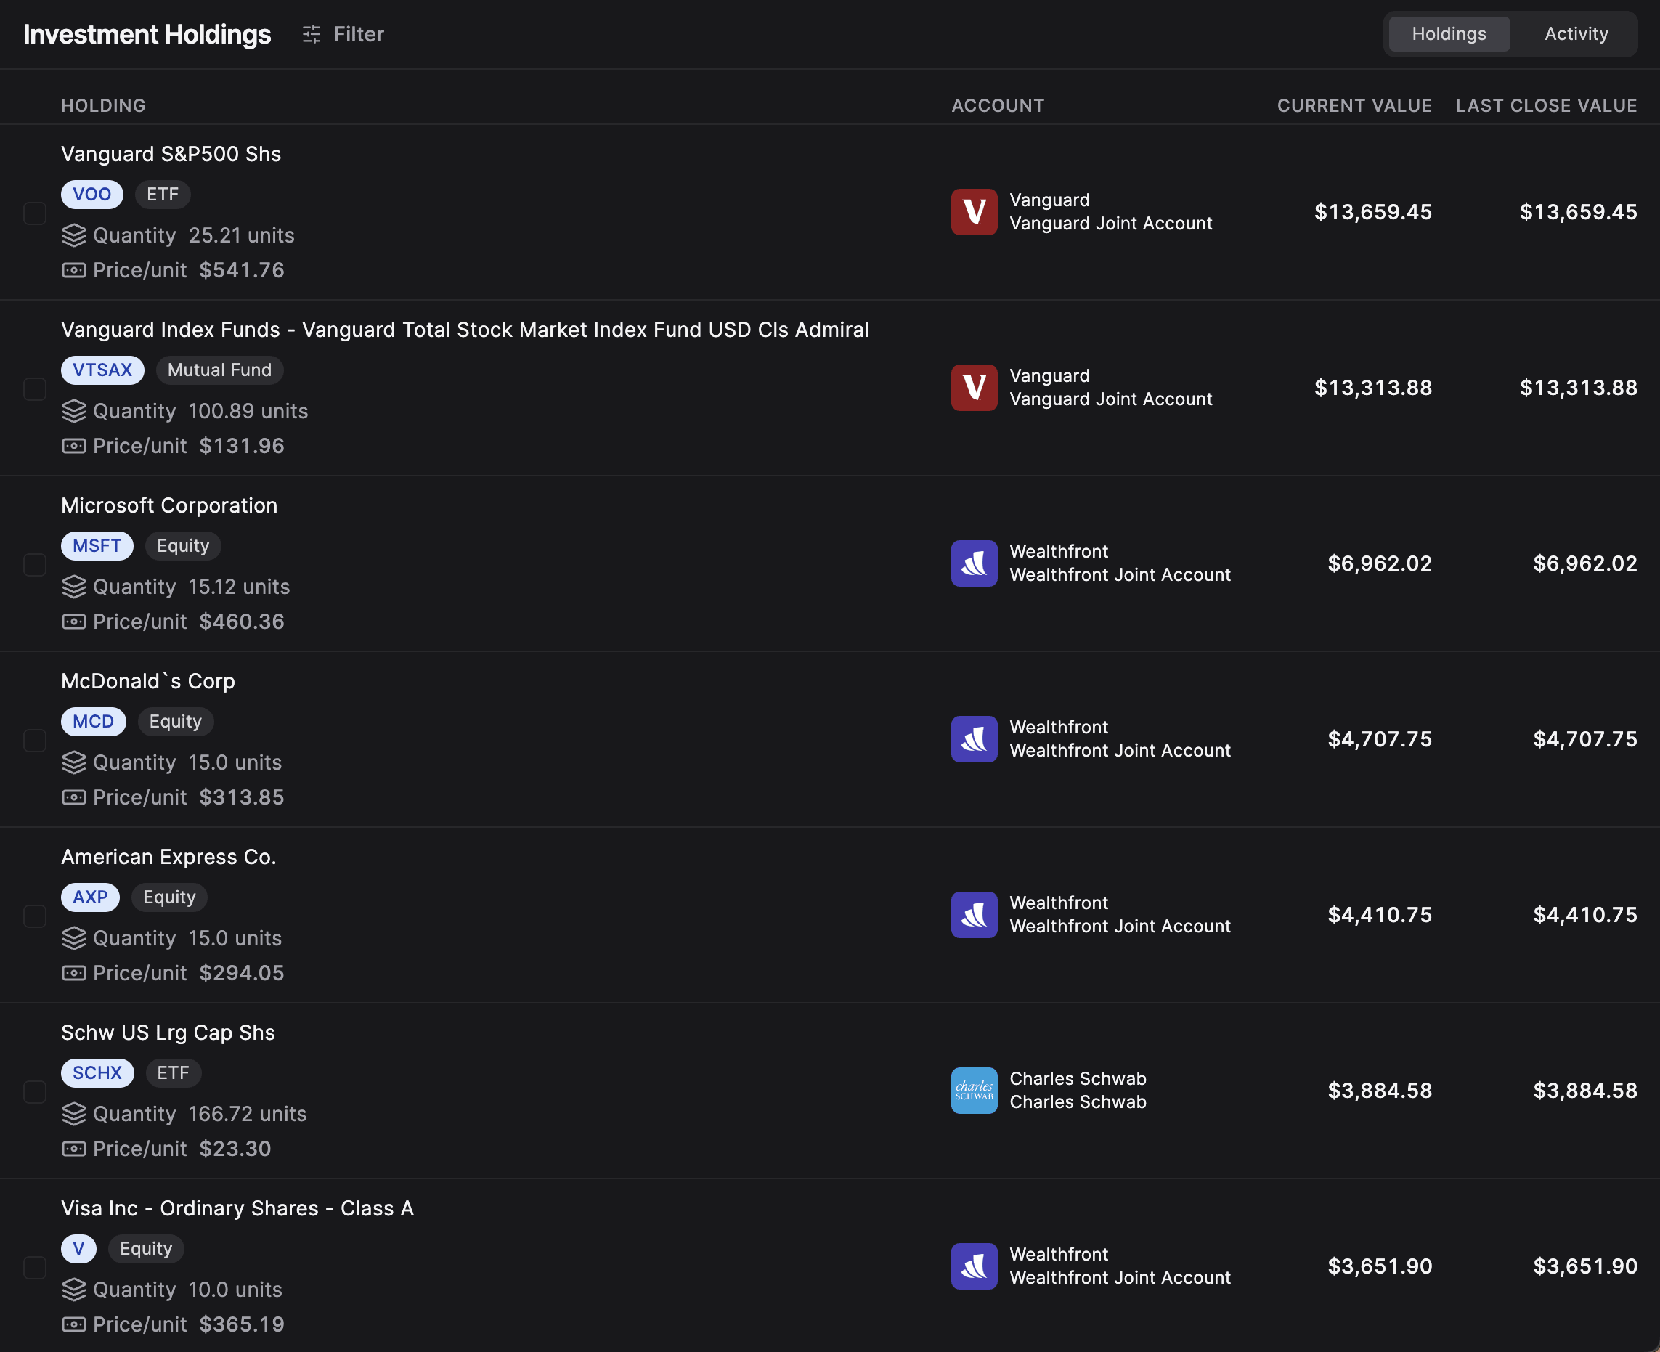Click the V ticker badge
This screenshot has height=1352, width=1660.
coord(78,1249)
